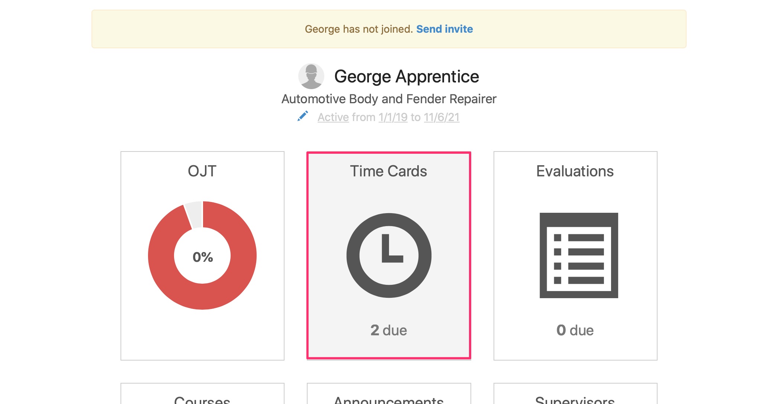The image size is (784, 404).
Task: Click George's profile avatar icon
Action: 311,76
